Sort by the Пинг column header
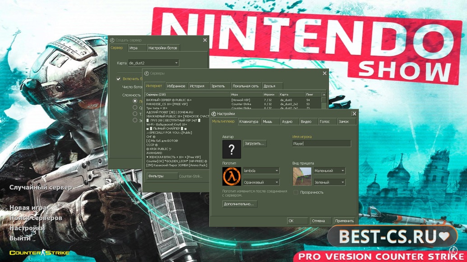The image size is (467, 262). tap(313, 95)
